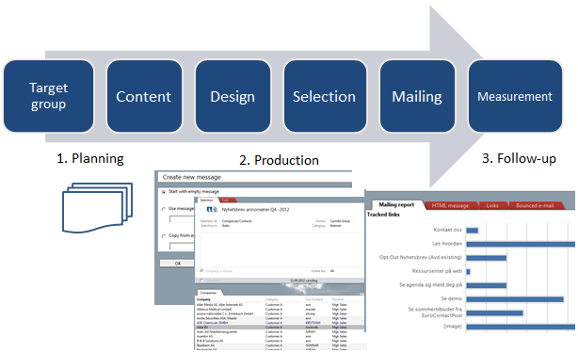Image resolution: width=578 pixels, height=353 pixels.
Task: Click the Se demo chart bar
Action: (x=515, y=299)
